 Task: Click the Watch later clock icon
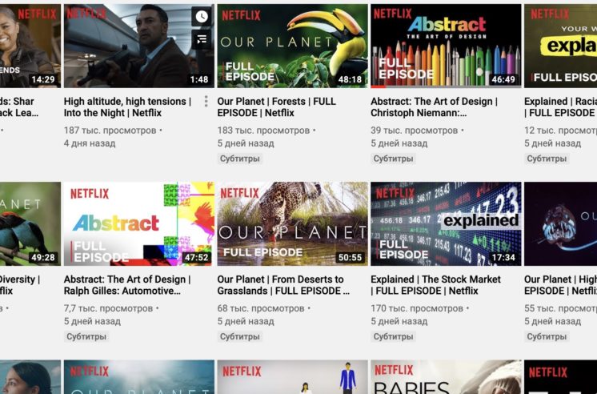tap(202, 16)
